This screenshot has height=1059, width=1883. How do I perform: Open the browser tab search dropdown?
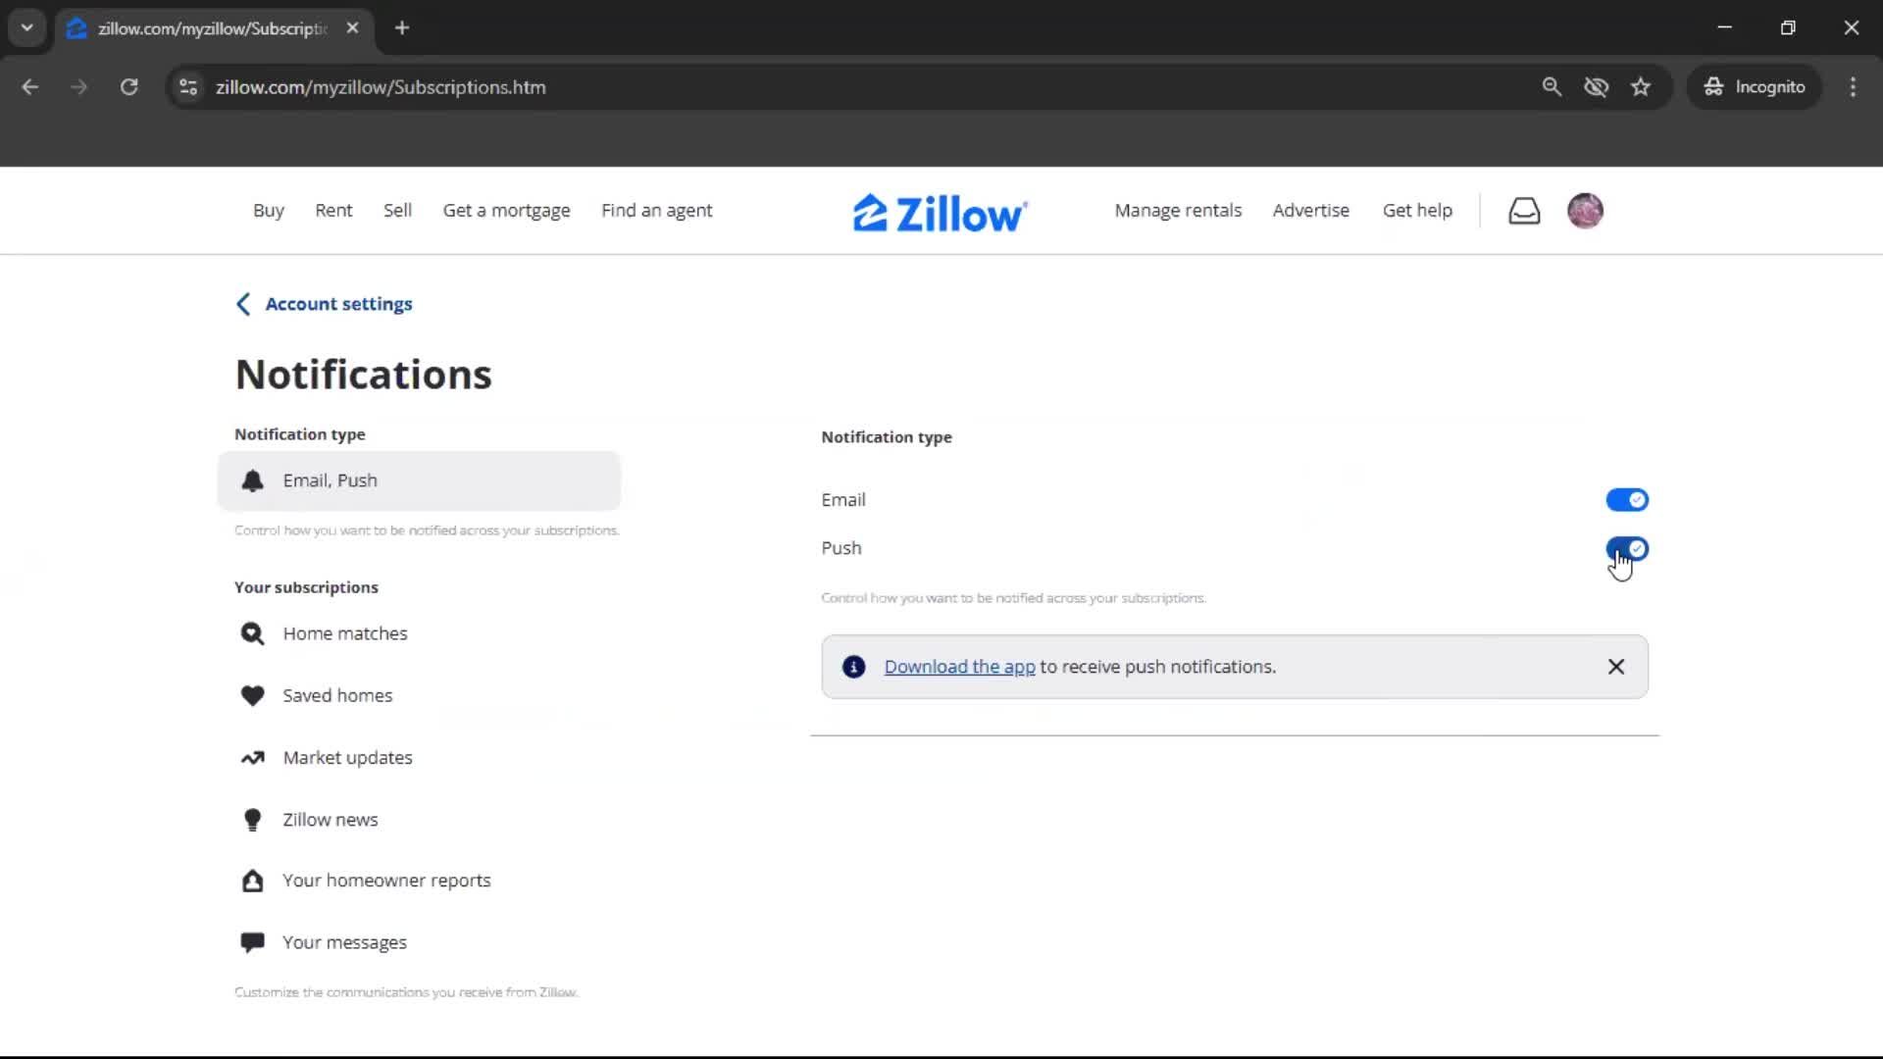pyautogui.click(x=27, y=28)
